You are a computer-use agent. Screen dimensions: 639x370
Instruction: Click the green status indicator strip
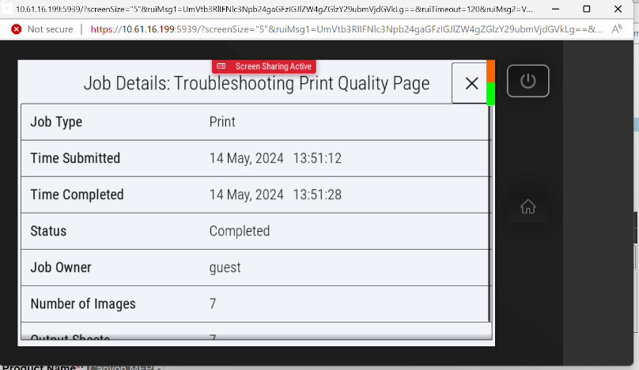click(x=490, y=93)
